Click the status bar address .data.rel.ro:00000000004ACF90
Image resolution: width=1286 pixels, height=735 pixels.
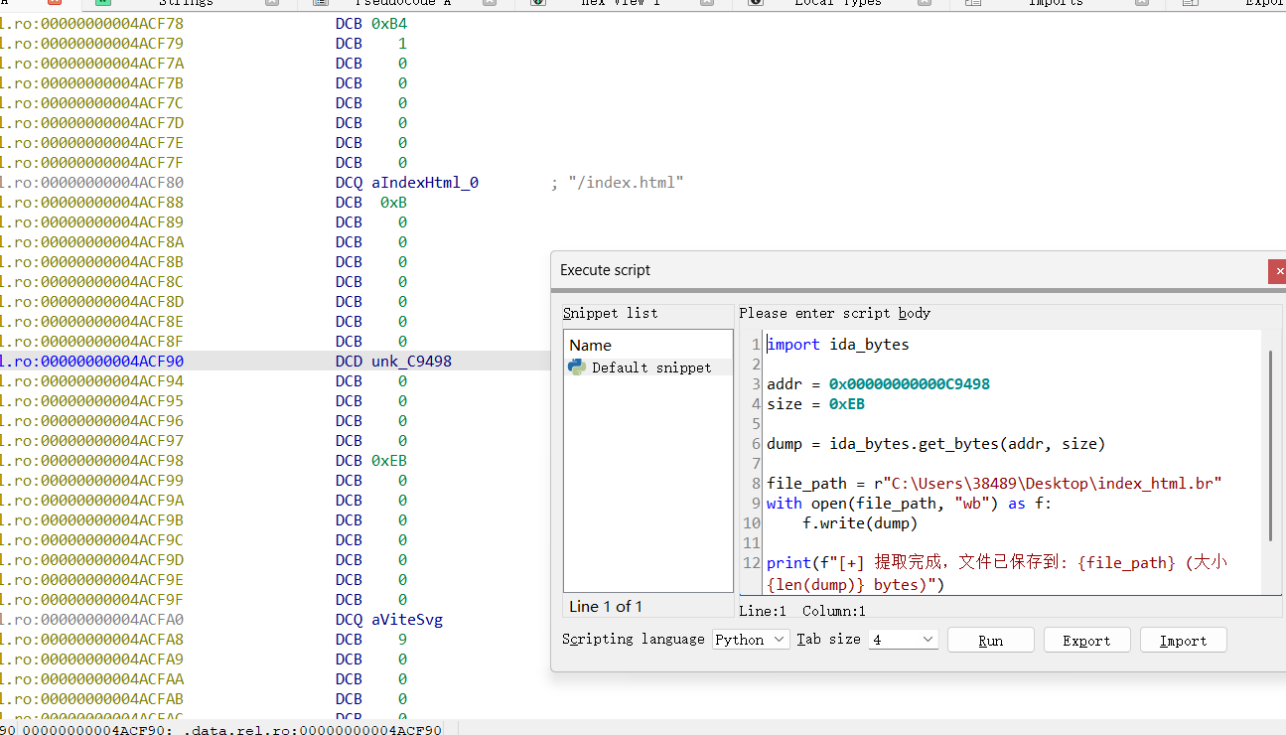[313, 730]
